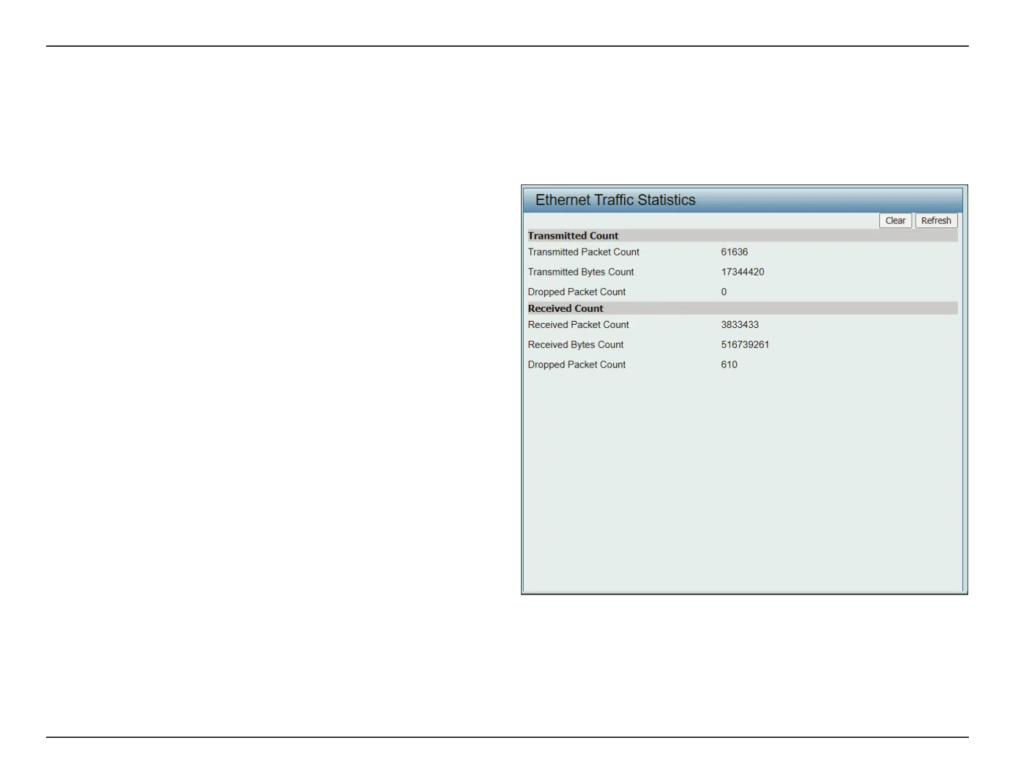
Task: Click the Refresh button
Action: point(936,220)
